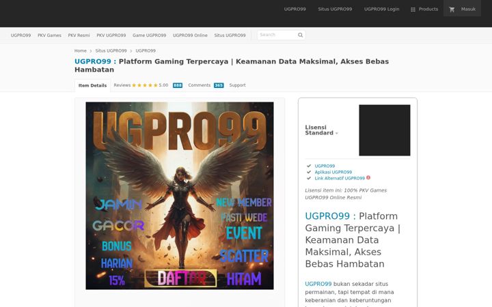
Task: Click the Lisensi item ini license note
Action: (x=346, y=194)
